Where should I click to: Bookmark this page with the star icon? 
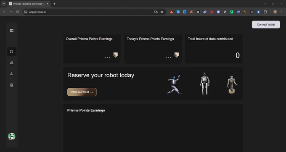(162, 12)
